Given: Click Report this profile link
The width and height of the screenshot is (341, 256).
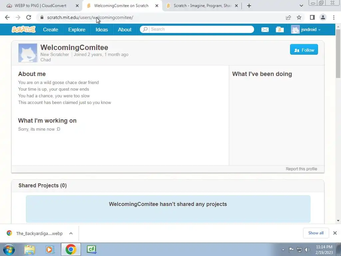Looking at the screenshot, I should click(x=301, y=169).
